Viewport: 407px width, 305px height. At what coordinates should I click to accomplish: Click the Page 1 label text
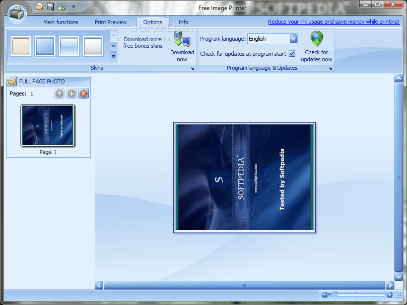tap(48, 152)
